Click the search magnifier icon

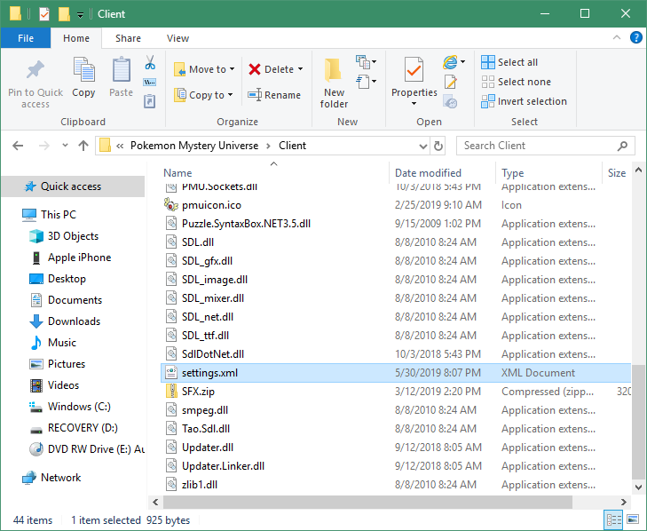pos(622,146)
